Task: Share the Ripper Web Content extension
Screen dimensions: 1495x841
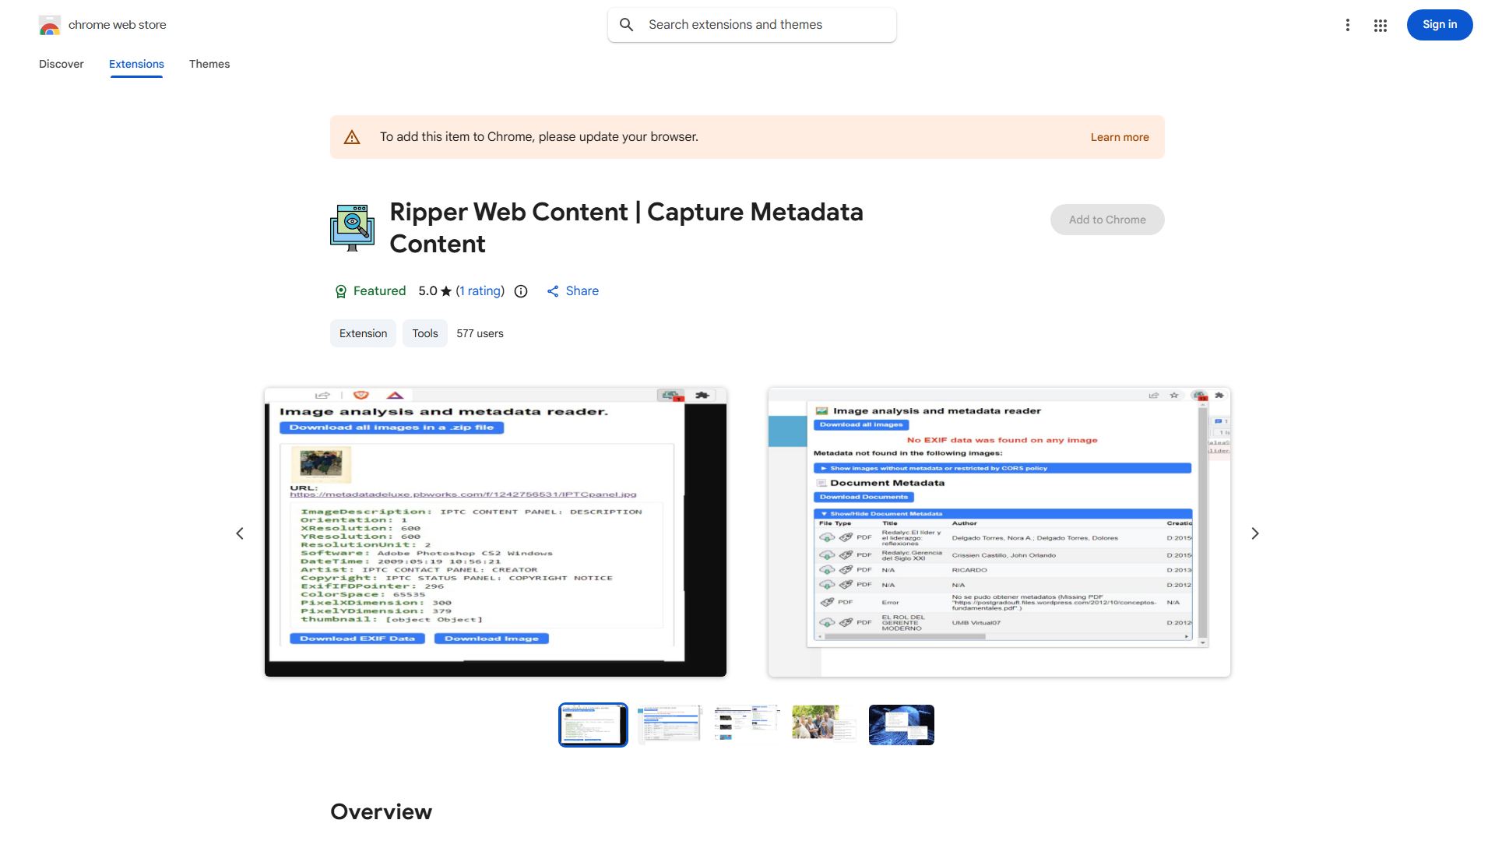Action: pos(572,291)
